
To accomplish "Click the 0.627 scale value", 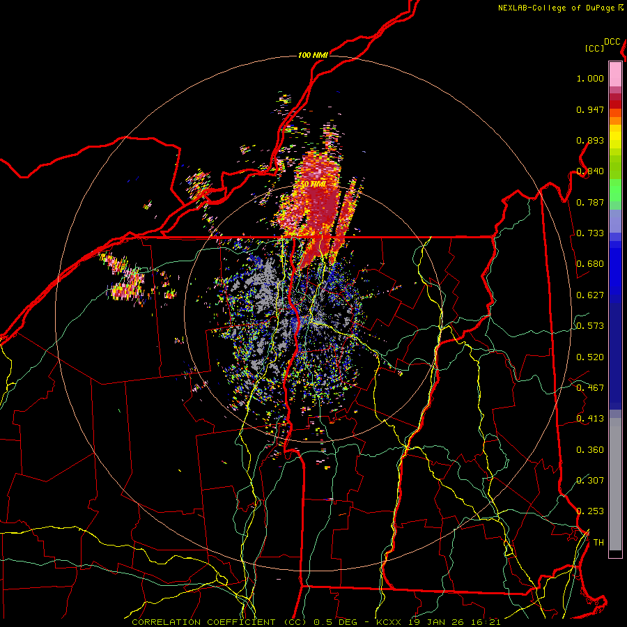I will (x=590, y=295).
